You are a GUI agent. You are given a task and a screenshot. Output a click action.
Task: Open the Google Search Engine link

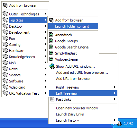point(73,47)
